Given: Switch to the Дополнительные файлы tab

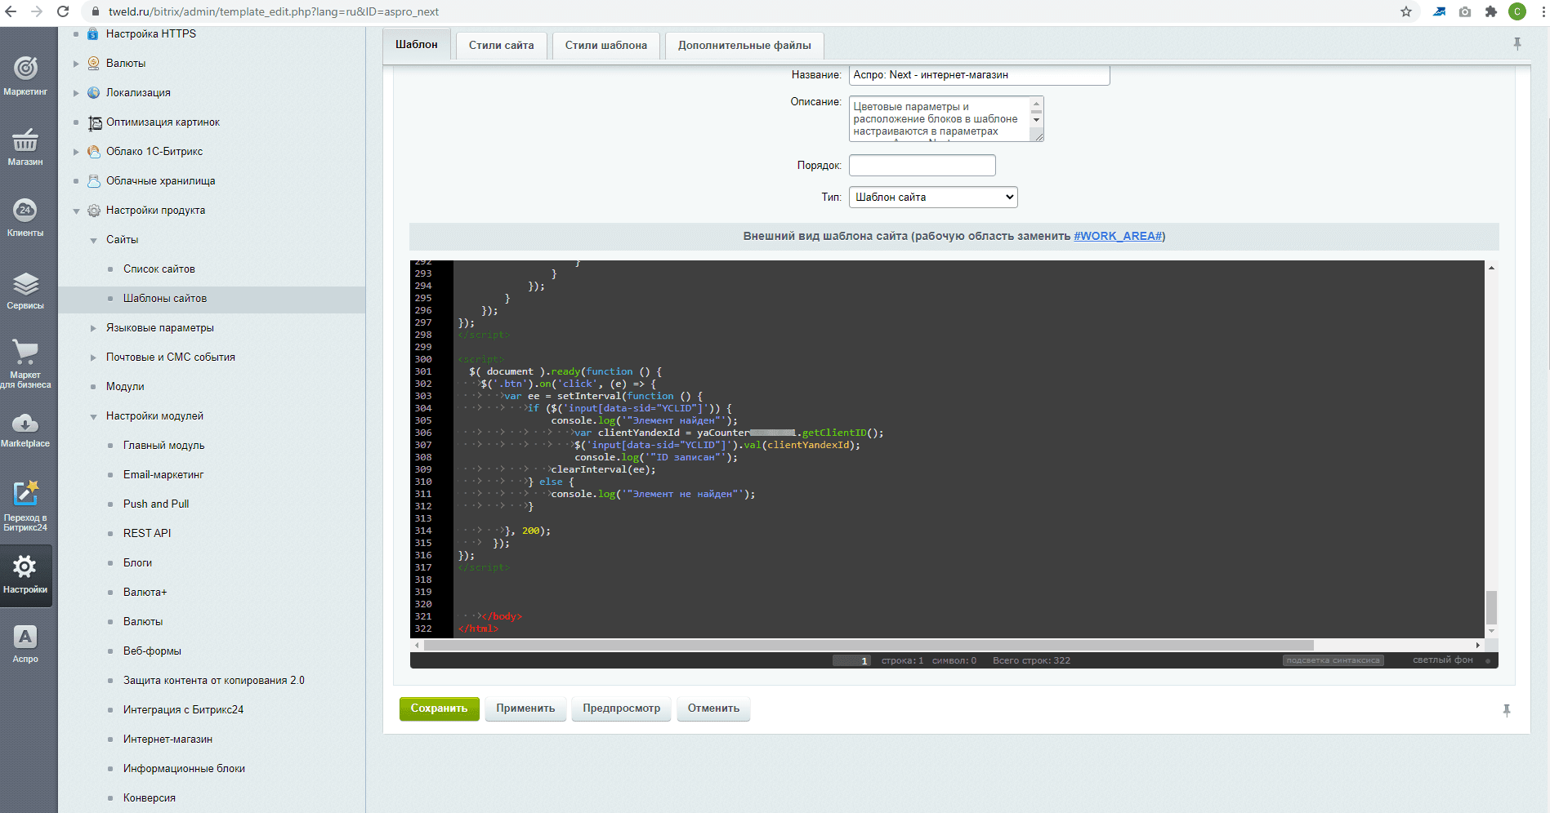Looking at the screenshot, I should [x=744, y=46].
